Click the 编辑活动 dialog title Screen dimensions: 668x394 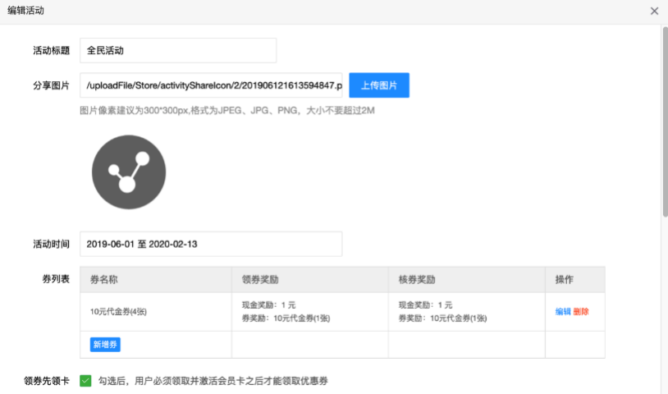25,11
